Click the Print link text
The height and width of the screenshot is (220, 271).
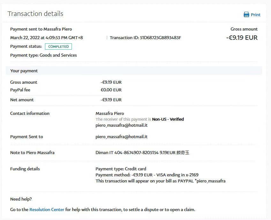pyautogui.click(x=256, y=15)
